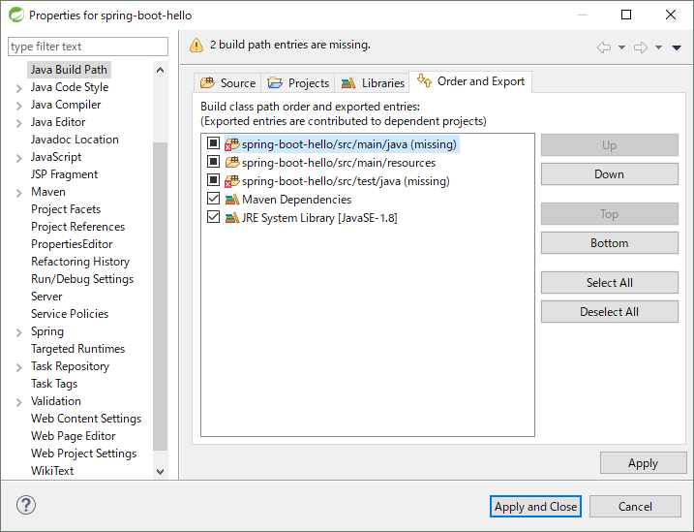
Task: Click the disabled Top button
Action: coord(610,214)
